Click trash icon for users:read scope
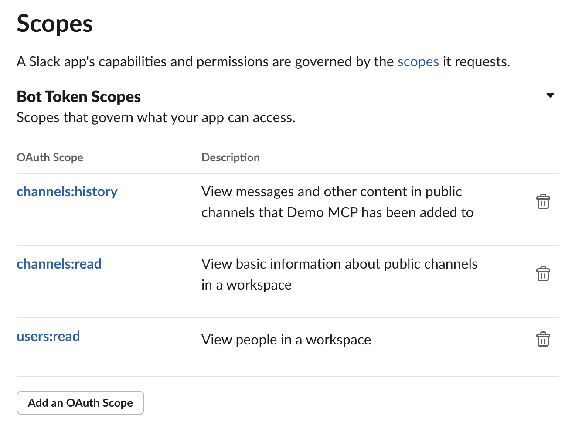Viewport: 572px width, 436px height. point(543,339)
